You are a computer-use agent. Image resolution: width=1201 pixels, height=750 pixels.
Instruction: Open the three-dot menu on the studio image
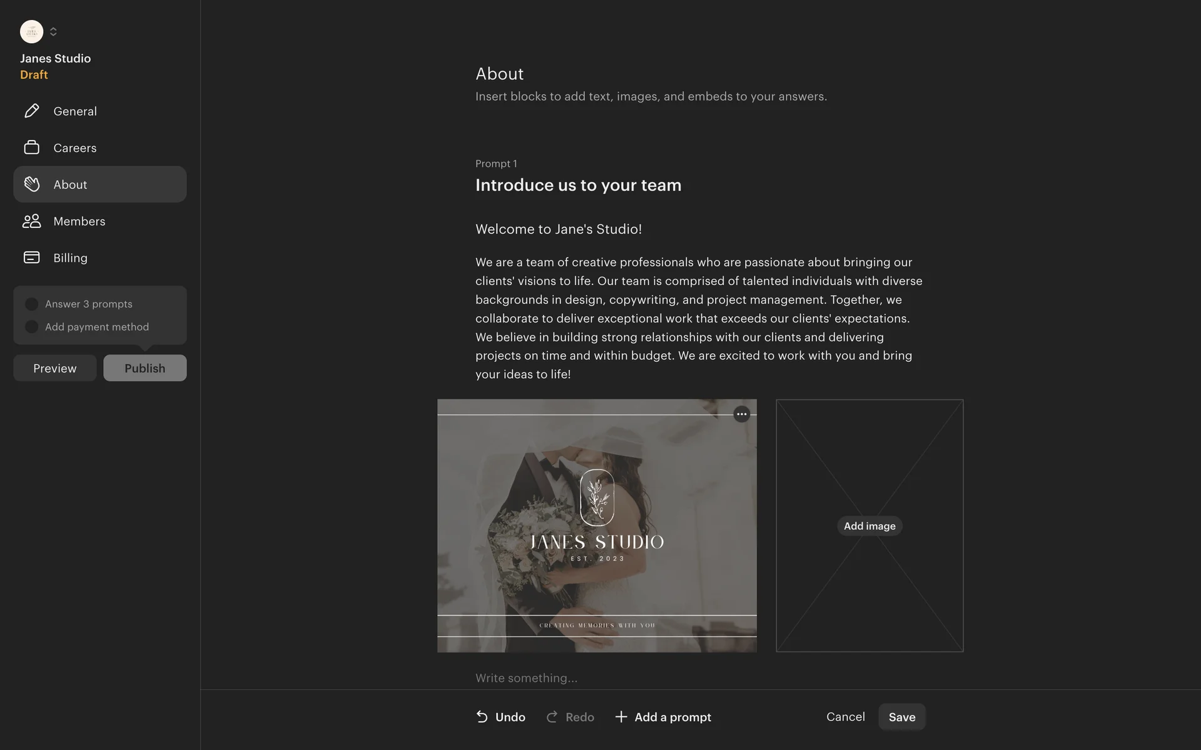[741, 414]
